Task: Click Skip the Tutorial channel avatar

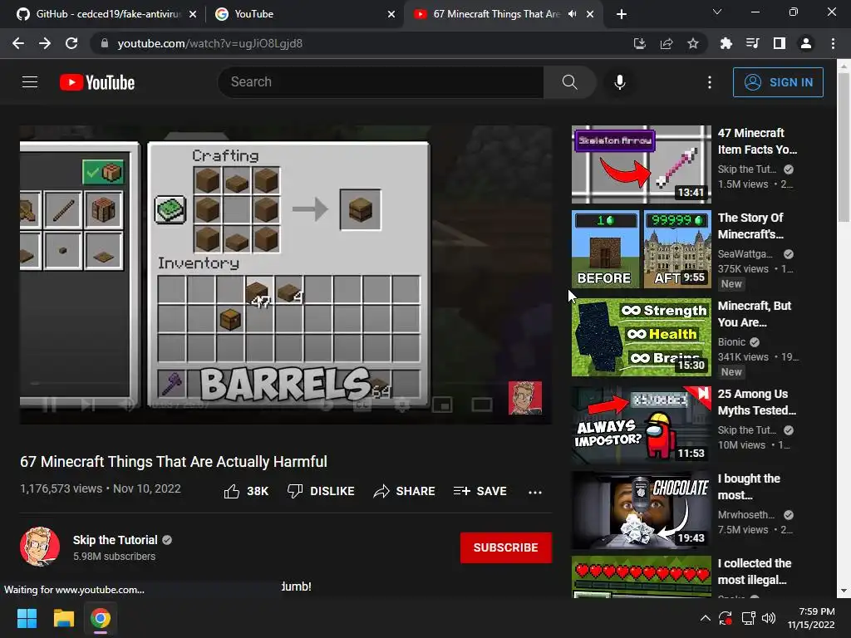Action: pyautogui.click(x=40, y=547)
